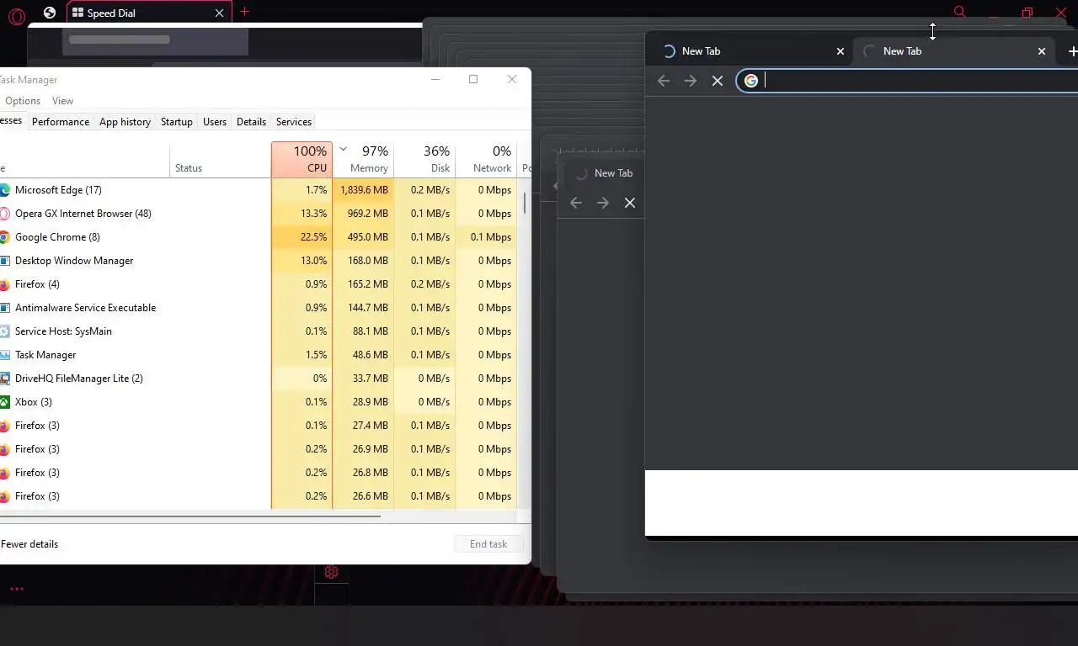Click the globe icon beside the Speed Dial tab

pyautogui.click(x=50, y=13)
